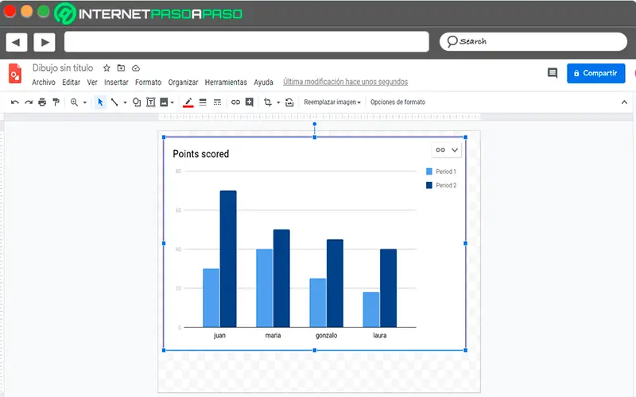Click the cloud save status icon
Screen dimensions: 636x397
pos(136,68)
